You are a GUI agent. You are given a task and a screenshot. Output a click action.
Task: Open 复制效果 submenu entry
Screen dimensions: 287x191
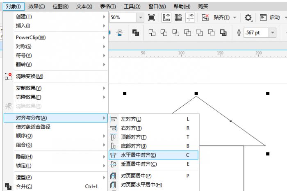[x=55, y=88]
